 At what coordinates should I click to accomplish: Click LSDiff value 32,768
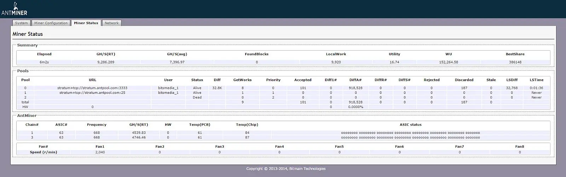[512, 88]
